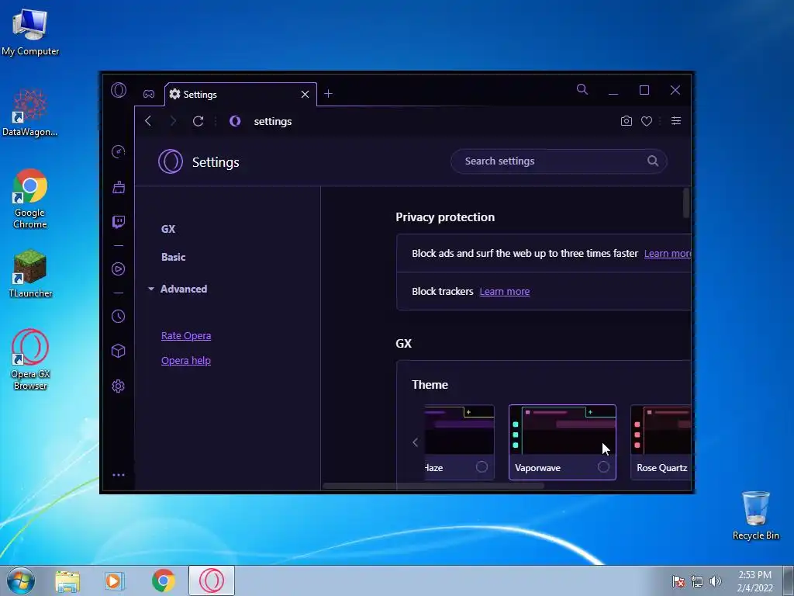The width and height of the screenshot is (794, 596).
Task: Open GX Control in the sidebar
Action: point(119,151)
